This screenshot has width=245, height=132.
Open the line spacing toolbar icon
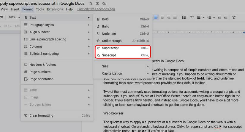[x=184, y=17]
